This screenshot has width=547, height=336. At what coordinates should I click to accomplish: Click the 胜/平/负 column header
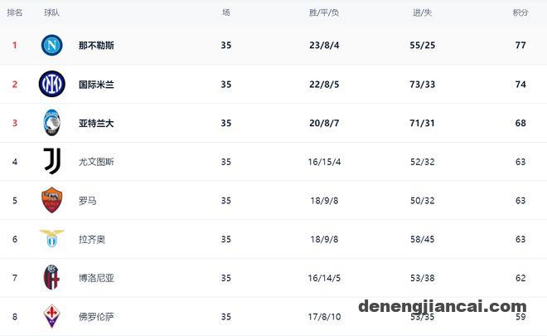tap(324, 12)
